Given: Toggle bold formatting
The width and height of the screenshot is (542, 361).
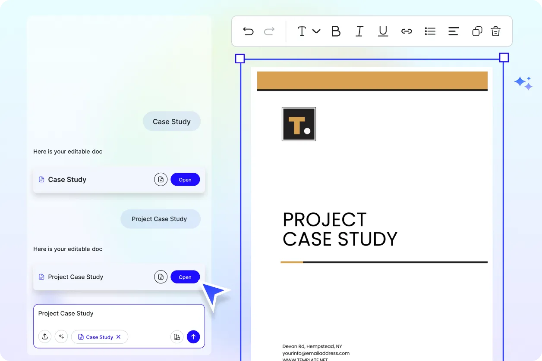Looking at the screenshot, I should (336, 31).
